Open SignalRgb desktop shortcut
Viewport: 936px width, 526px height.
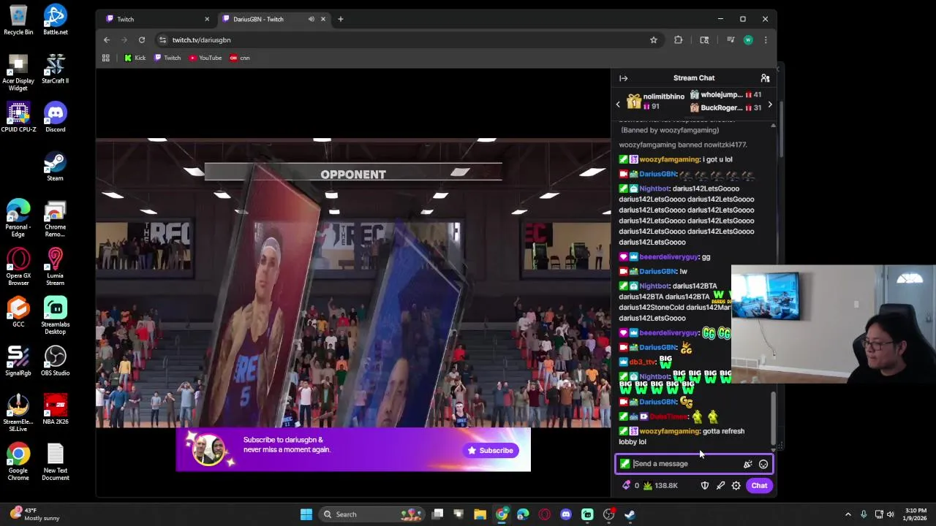(18, 361)
